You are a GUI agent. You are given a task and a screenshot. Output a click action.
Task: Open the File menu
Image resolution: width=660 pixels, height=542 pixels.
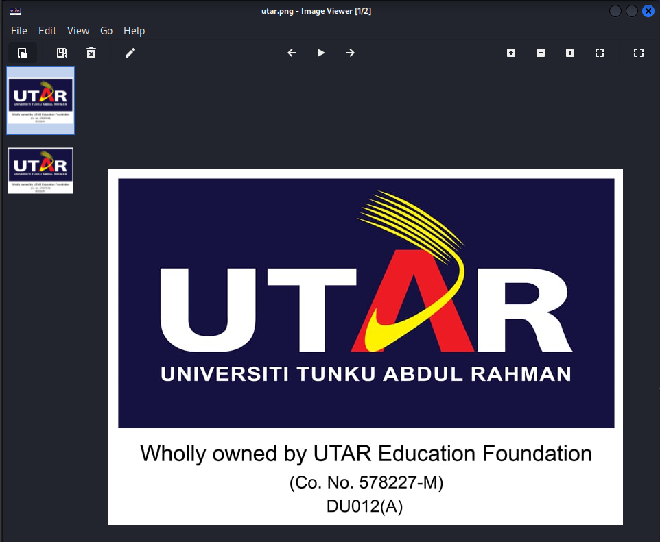(19, 31)
